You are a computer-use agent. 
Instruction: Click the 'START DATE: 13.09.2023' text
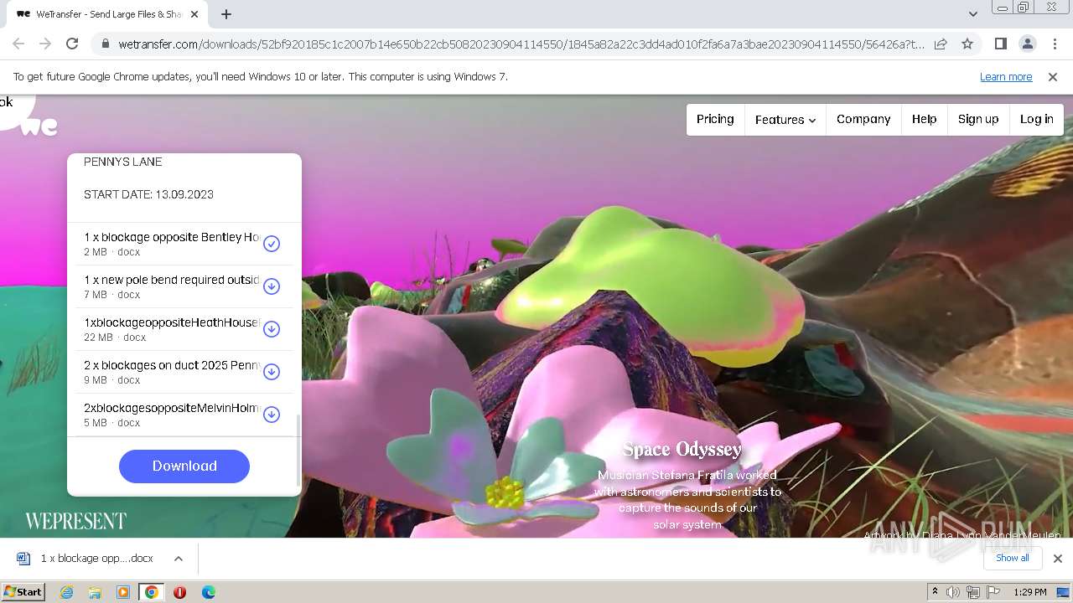(148, 194)
